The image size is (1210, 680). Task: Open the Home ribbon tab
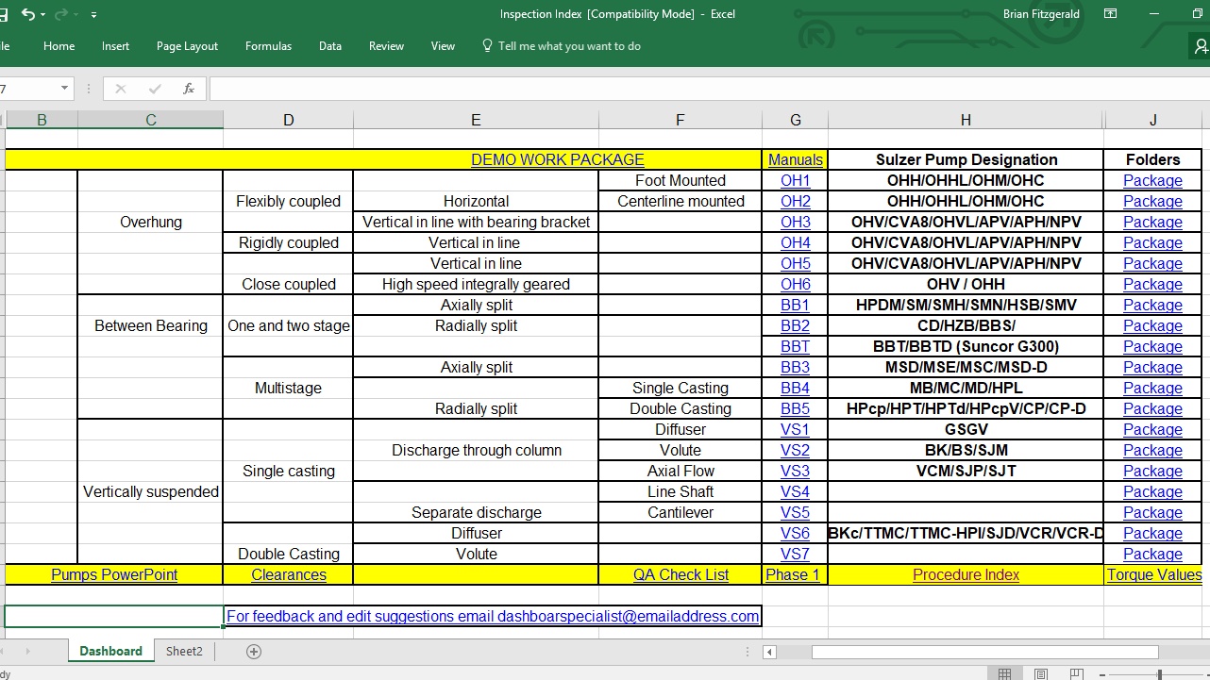[59, 46]
